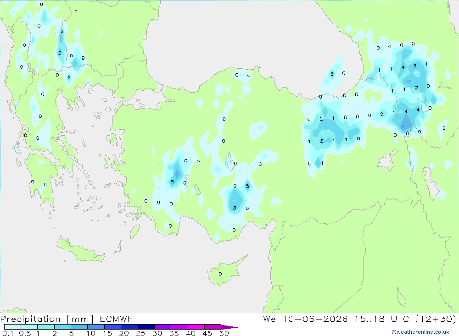Viewport: 459px width, 336px height.
Task: Select the "50" legend scale label
Action: click(x=224, y=333)
